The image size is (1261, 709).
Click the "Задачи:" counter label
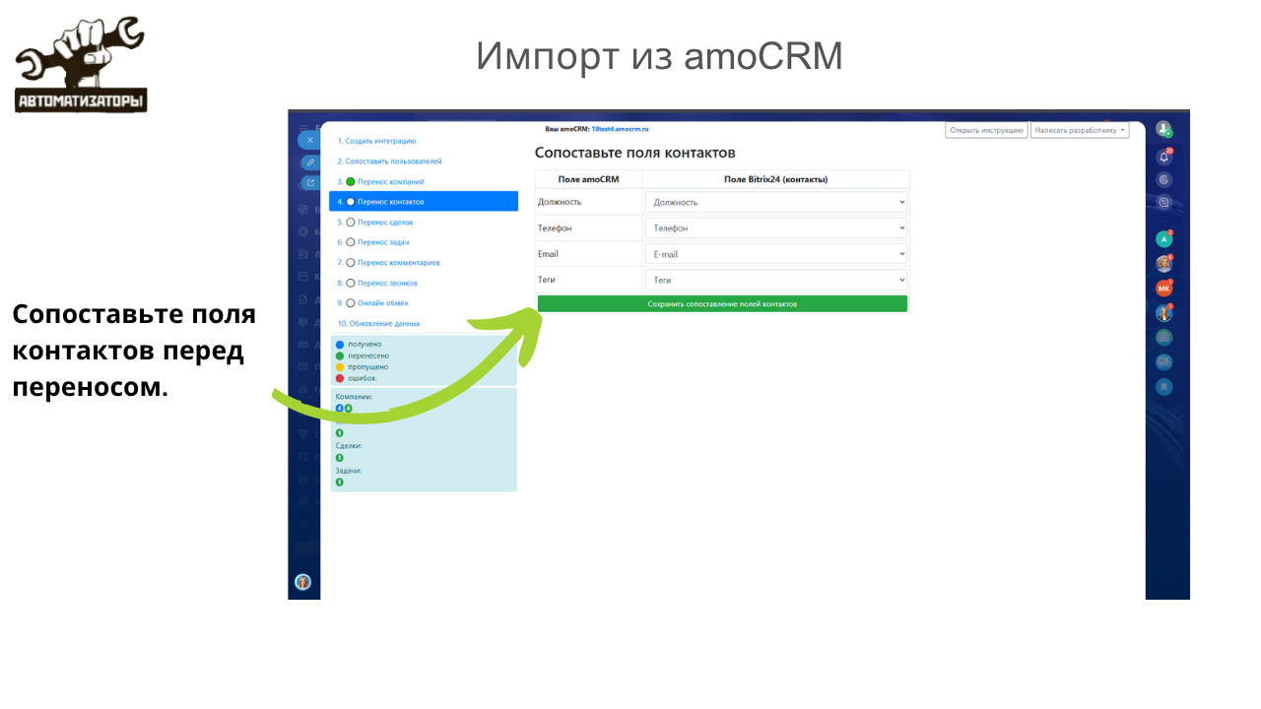tap(349, 471)
